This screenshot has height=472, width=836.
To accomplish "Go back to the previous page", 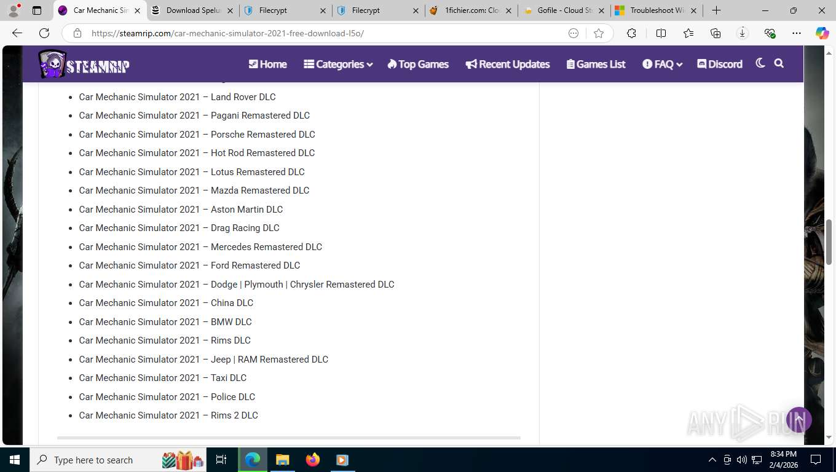I will click(x=17, y=33).
